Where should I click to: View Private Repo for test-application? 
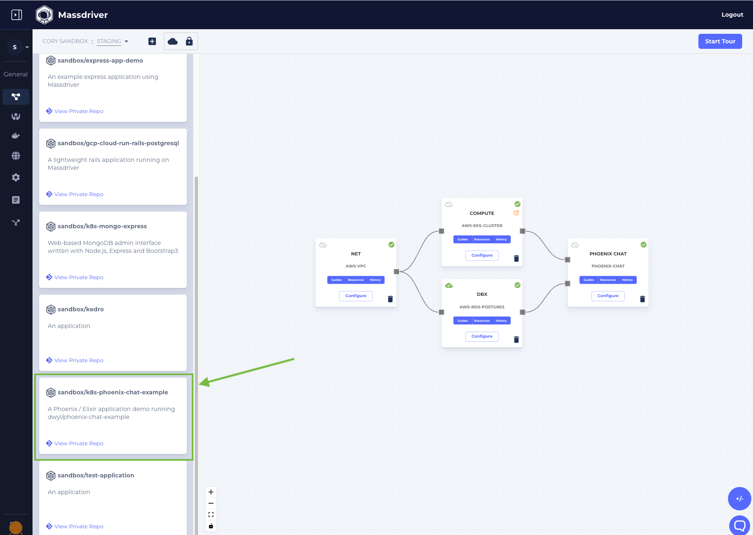coord(75,527)
